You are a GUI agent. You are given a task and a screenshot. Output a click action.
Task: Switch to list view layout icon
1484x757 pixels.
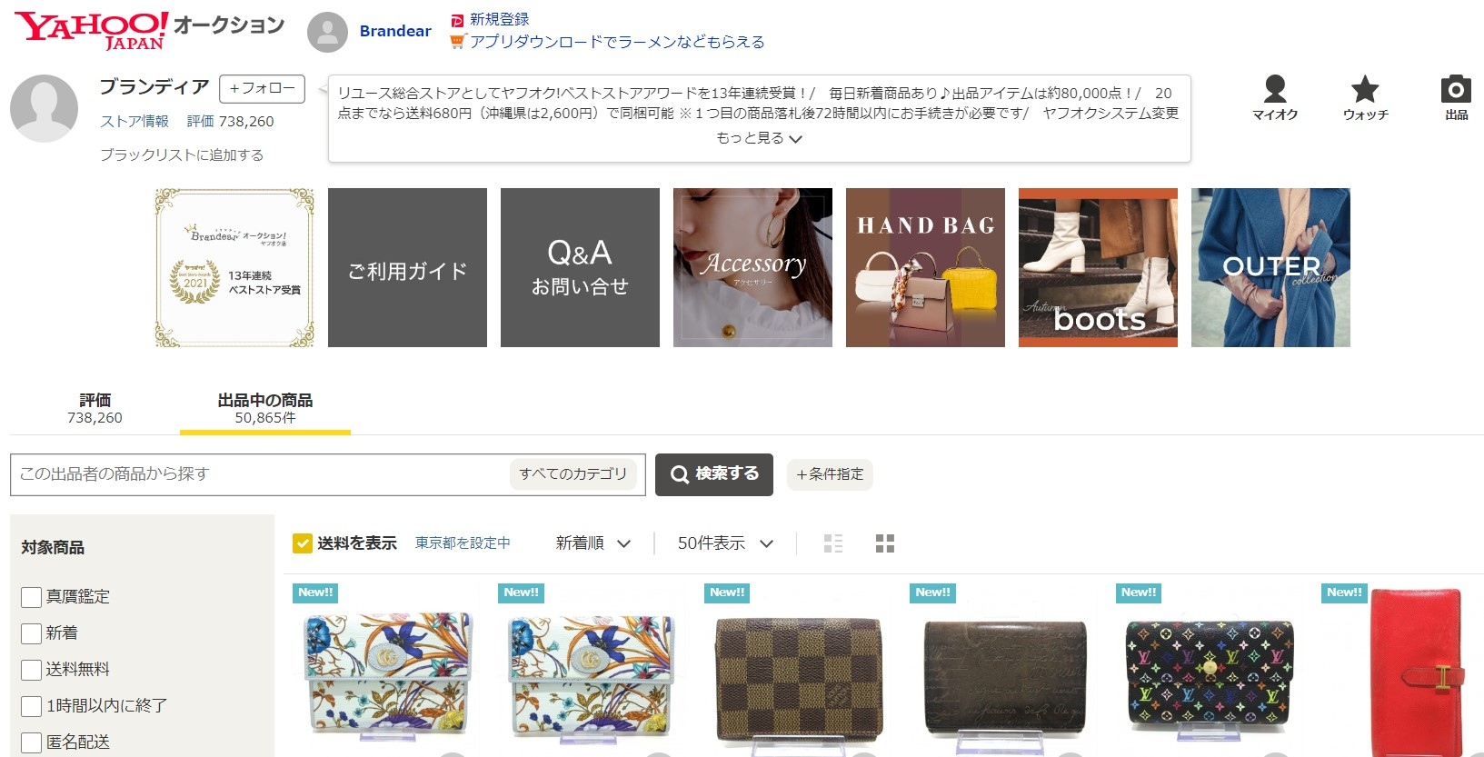tap(833, 543)
